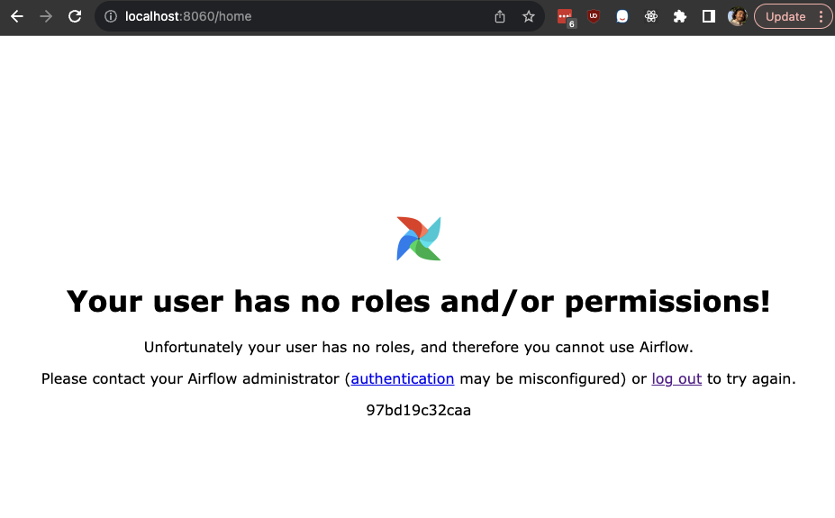View site information for localhost
This screenshot has width=835, height=518.
(x=111, y=16)
